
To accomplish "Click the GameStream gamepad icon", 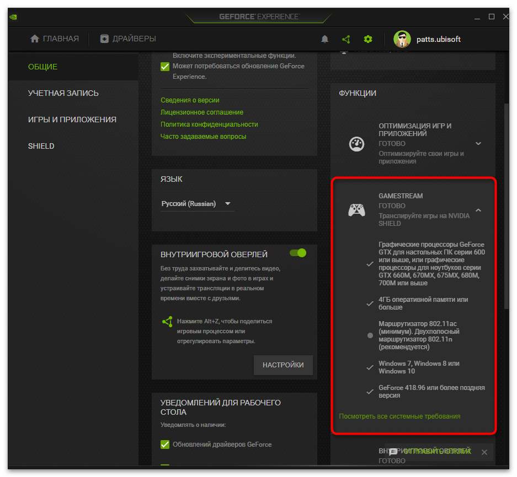I will click(356, 210).
